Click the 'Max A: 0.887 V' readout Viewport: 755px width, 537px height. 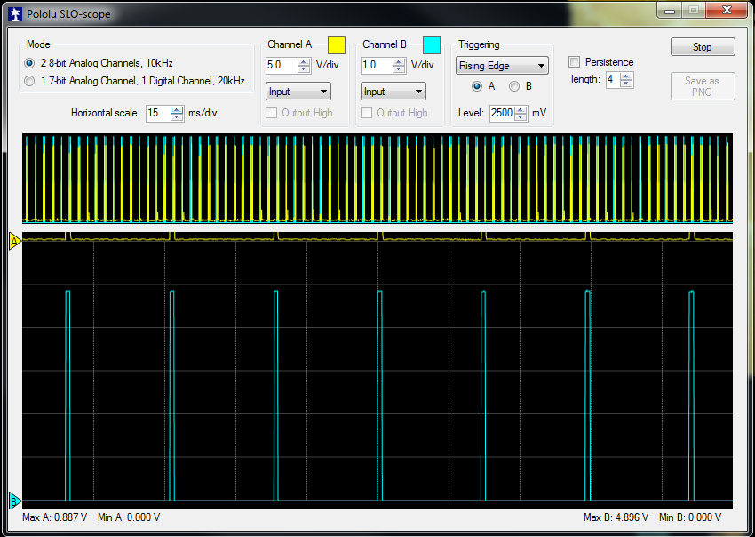point(55,517)
